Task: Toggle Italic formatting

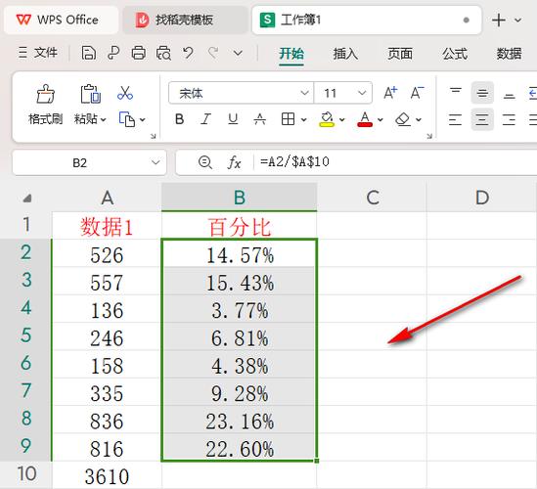Action: point(205,119)
